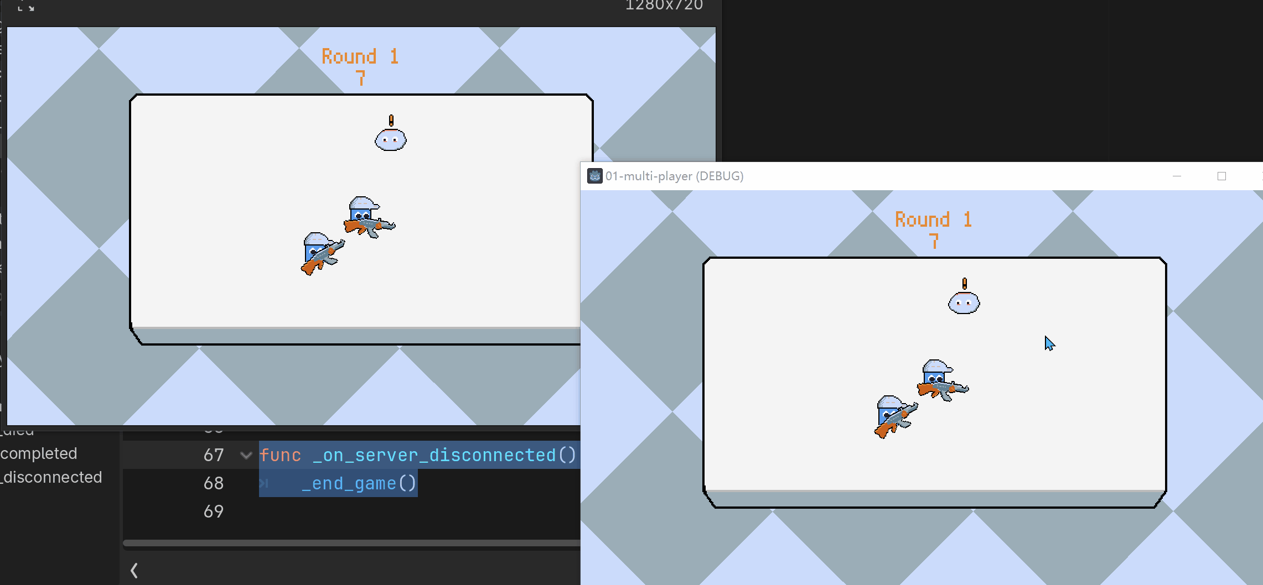Click the floating bomb sprite in the game preview
The image size is (1263, 585).
[x=390, y=139]
